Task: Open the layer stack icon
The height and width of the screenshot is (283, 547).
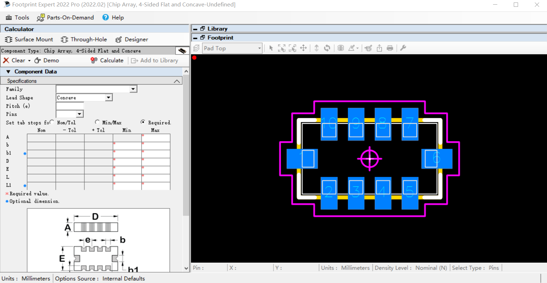Action: (x=340, y=47)
